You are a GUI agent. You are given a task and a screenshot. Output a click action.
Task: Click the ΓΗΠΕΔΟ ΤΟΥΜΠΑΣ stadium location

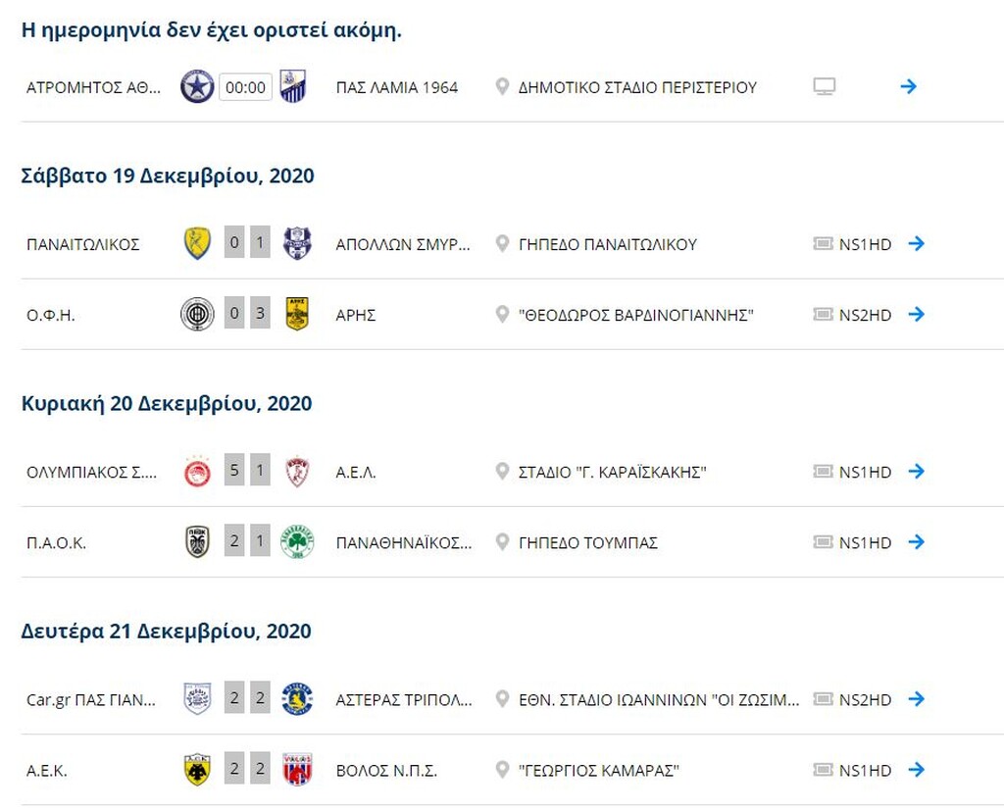[588, 542]
